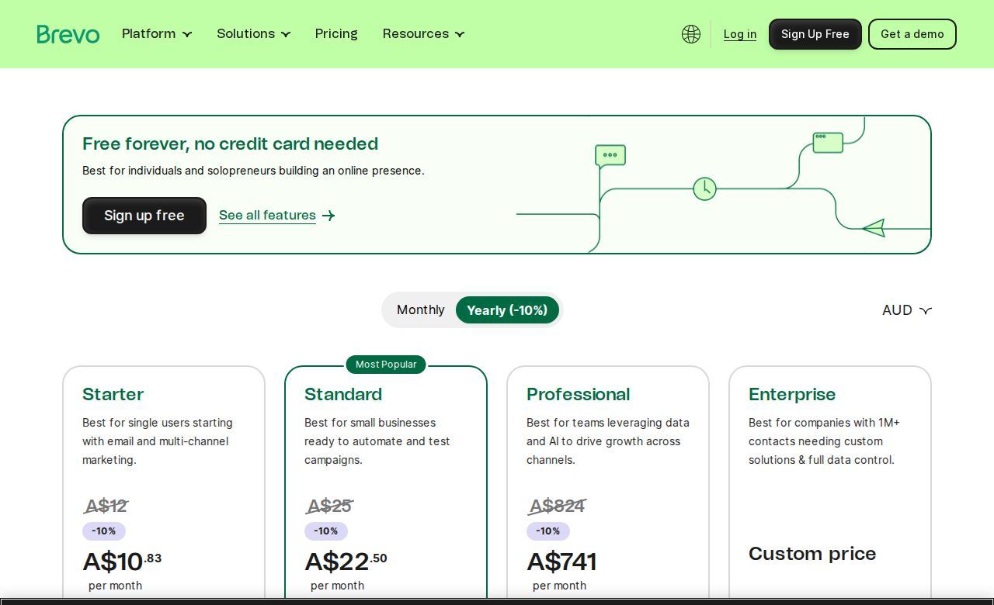Expand the Solutions menu
This screenshot has width=994, height=605.
tap(254, 34)
